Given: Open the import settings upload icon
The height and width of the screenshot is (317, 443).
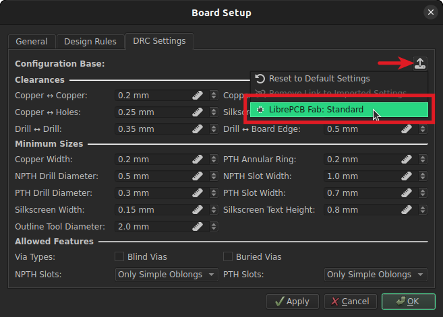Looking at the screenshot, I should [420, 63].
